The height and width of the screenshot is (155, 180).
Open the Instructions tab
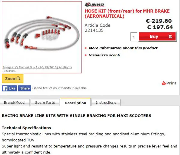coord(106,103)
